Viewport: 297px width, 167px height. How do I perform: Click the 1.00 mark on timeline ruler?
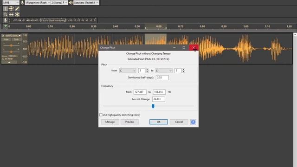tap(246, 26)
